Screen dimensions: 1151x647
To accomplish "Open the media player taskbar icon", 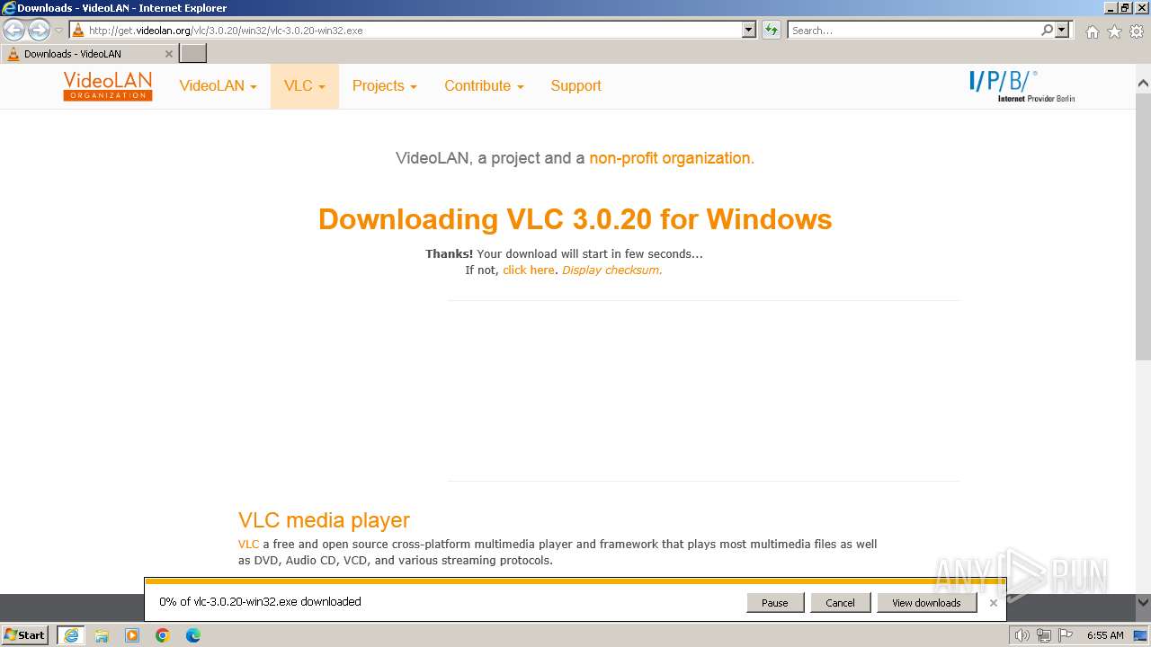I will pyautogui.click(x=132, y=635).
